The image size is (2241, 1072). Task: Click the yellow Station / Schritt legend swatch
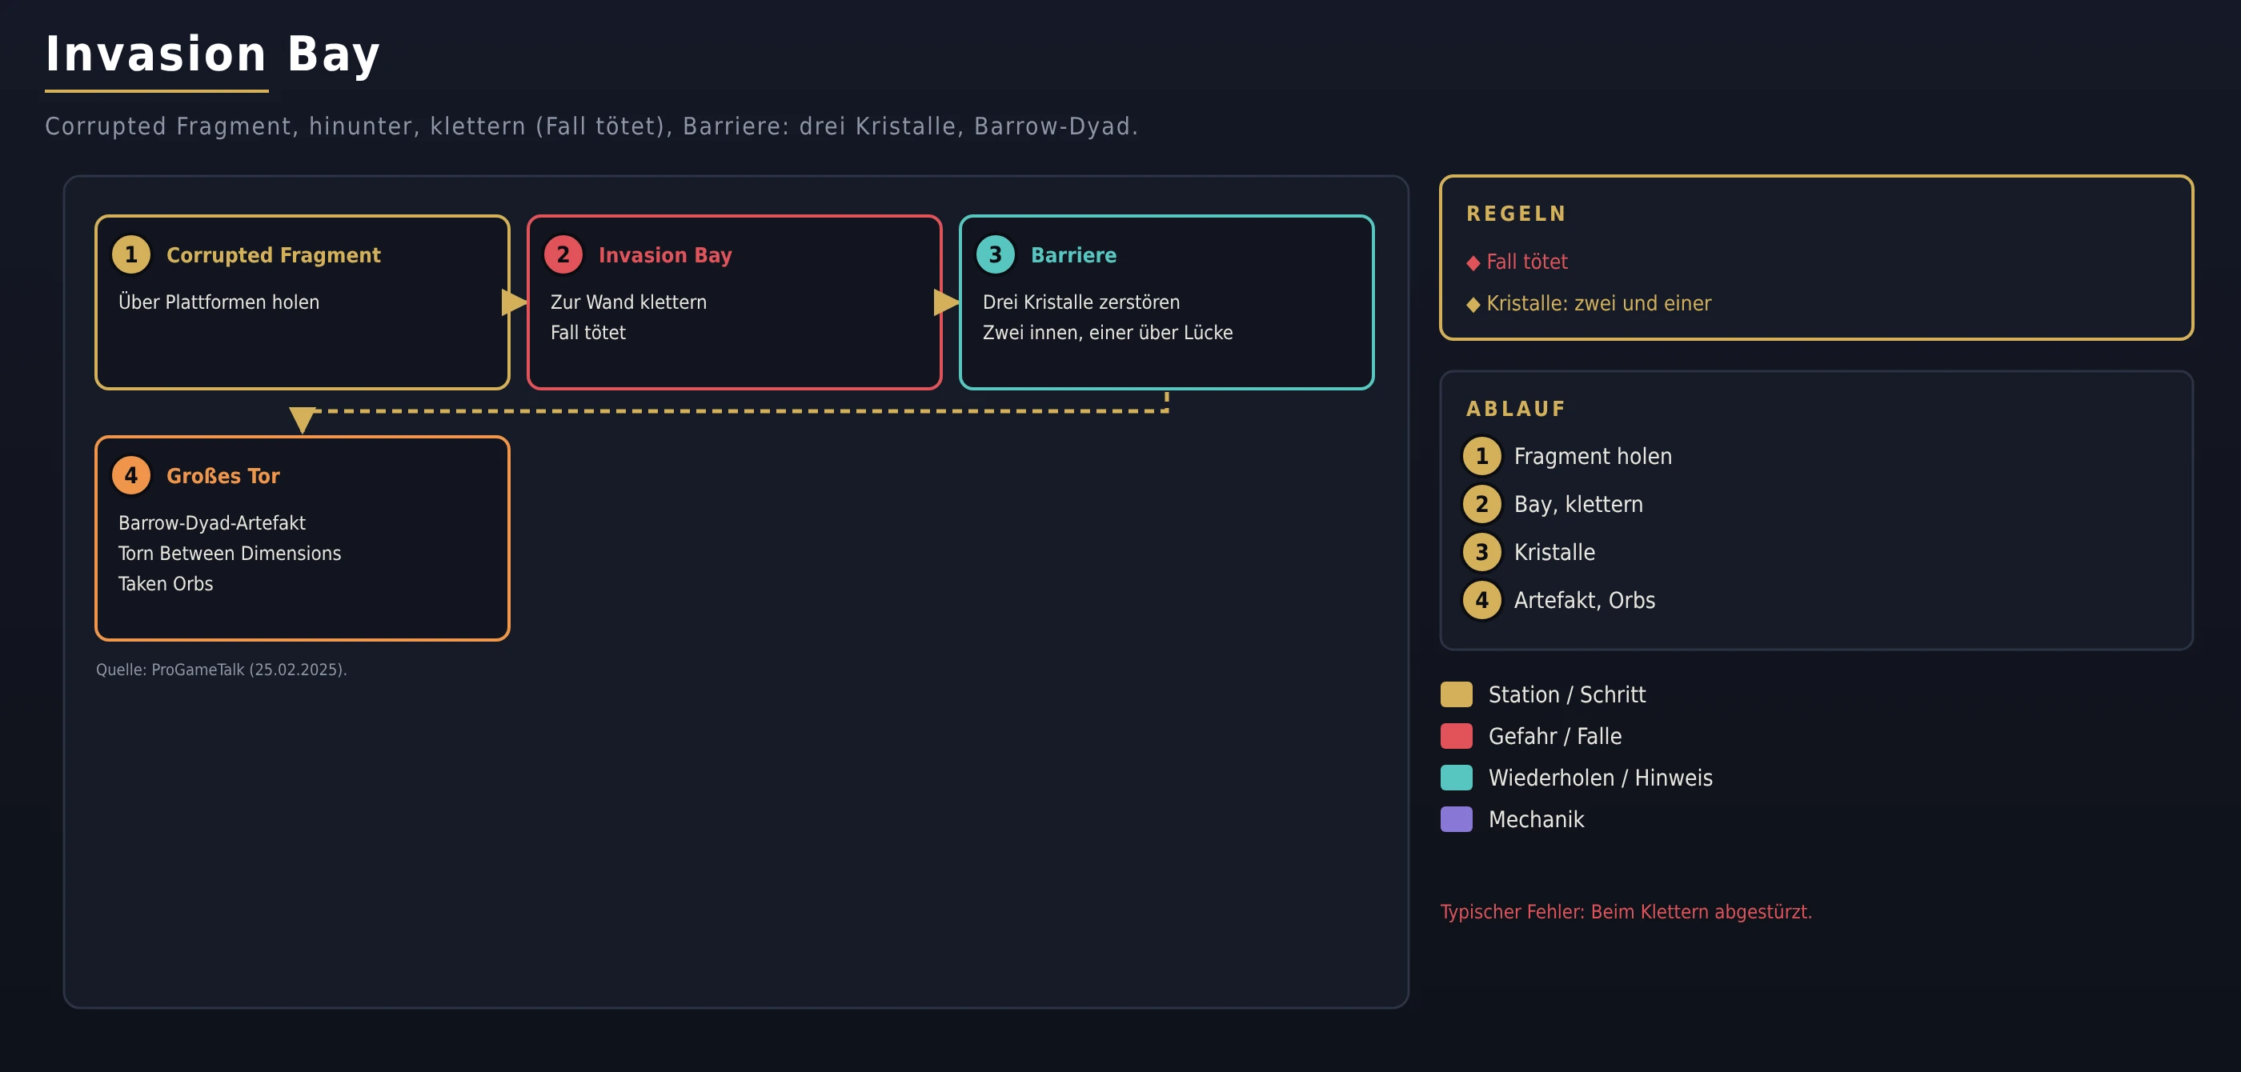[1457, 694]
